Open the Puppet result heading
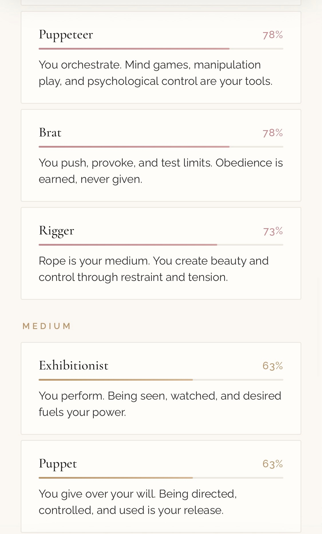Image resolution: width=322 pixels, height=534 pixels. (x=58, y=464)
